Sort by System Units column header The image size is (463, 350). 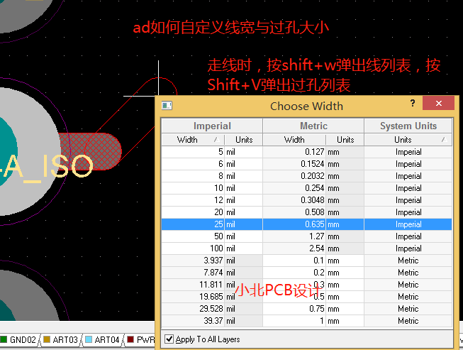[x=408, y=140]
